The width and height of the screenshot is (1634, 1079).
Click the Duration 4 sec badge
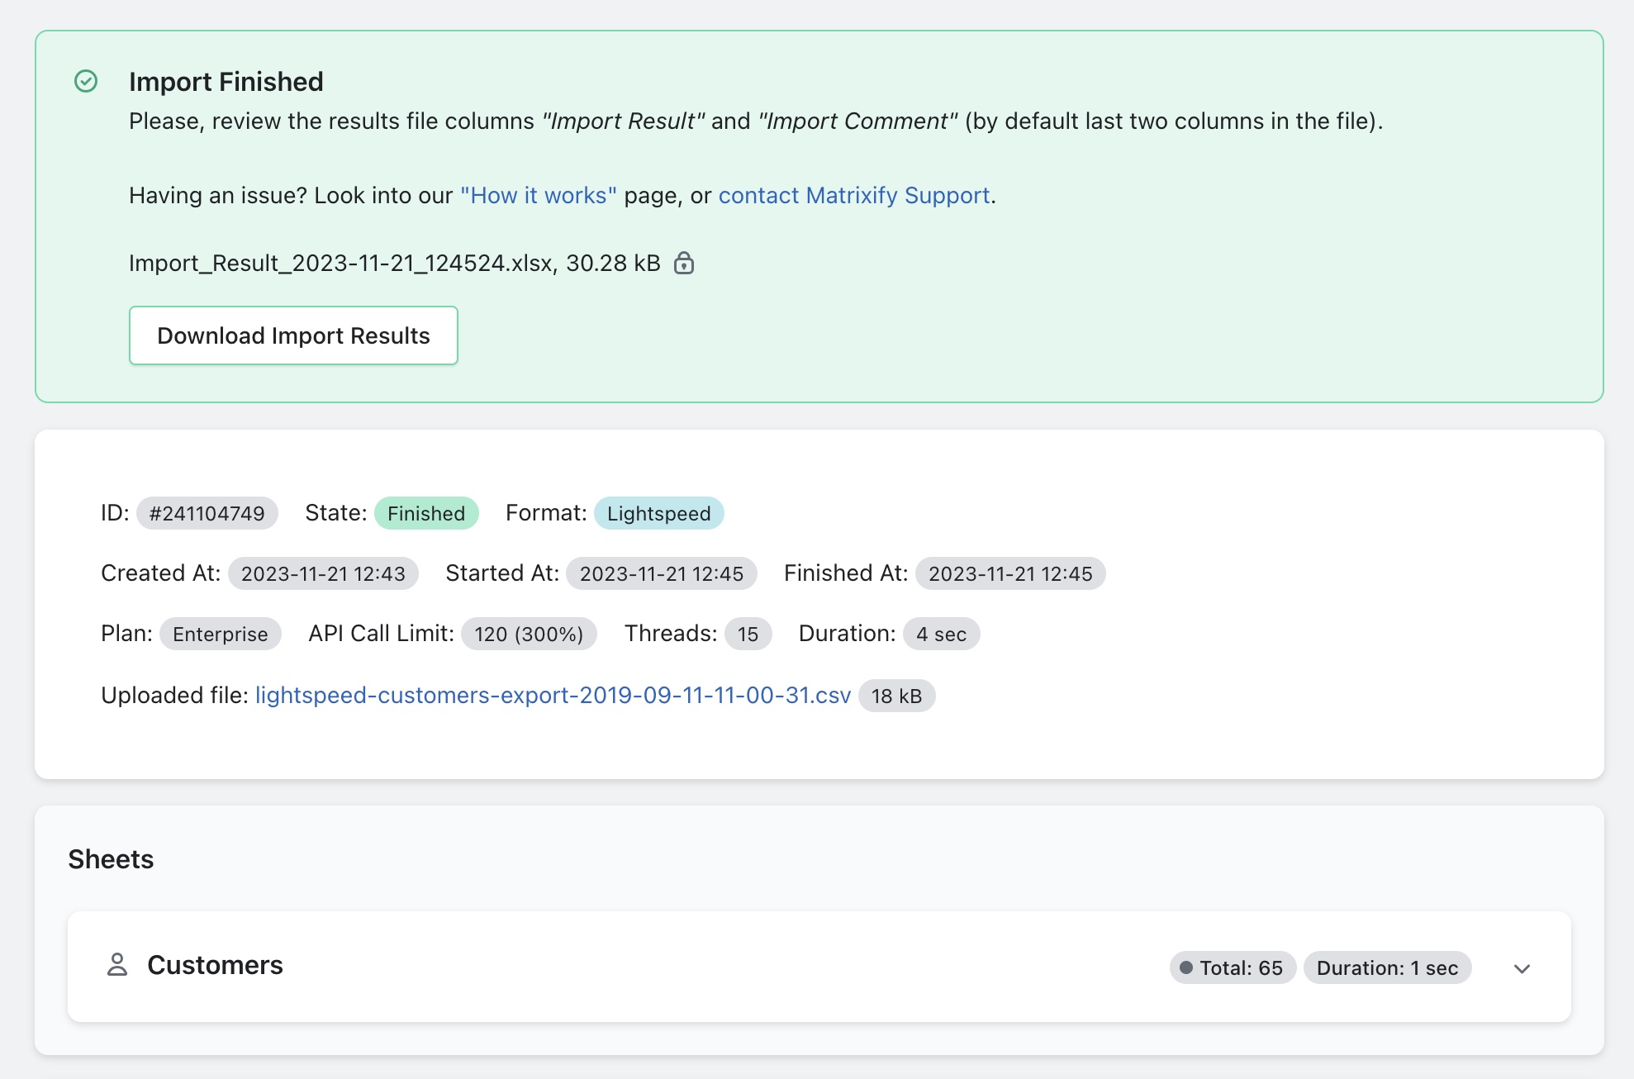(x=941, y=634)
